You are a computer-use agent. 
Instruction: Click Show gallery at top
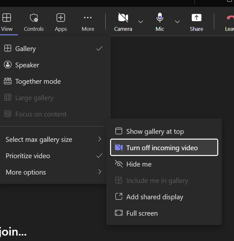(164, 132)
